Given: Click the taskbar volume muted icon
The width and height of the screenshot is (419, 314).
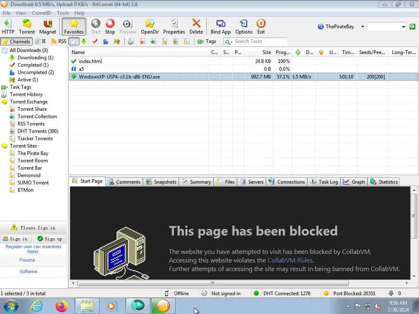Looking at the screenshot, I should (x=378, y=307).
